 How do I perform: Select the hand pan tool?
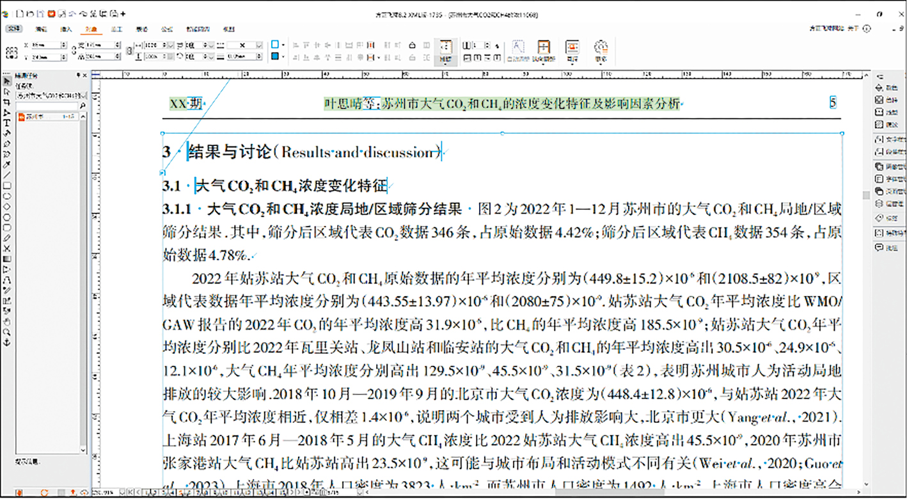coord(7,321)
